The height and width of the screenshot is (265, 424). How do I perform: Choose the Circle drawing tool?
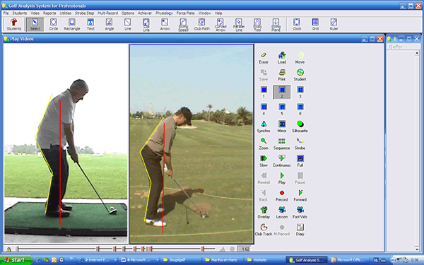(53, 25)
